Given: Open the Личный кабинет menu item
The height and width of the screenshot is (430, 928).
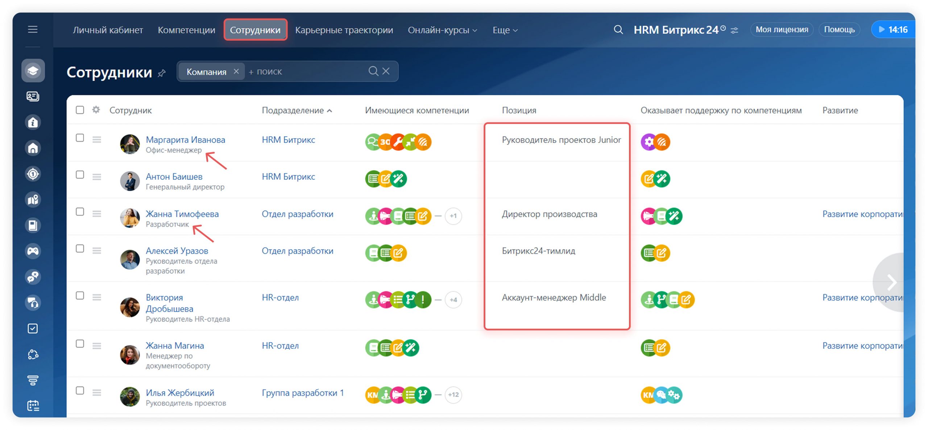Looking at the screenshot, I should 107,30.
